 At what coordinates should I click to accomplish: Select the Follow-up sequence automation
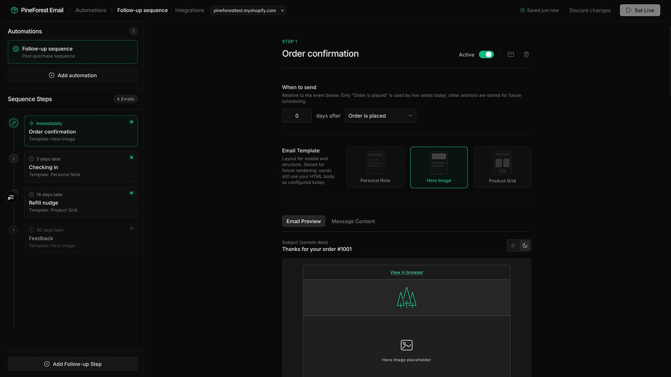coord(73,52)
